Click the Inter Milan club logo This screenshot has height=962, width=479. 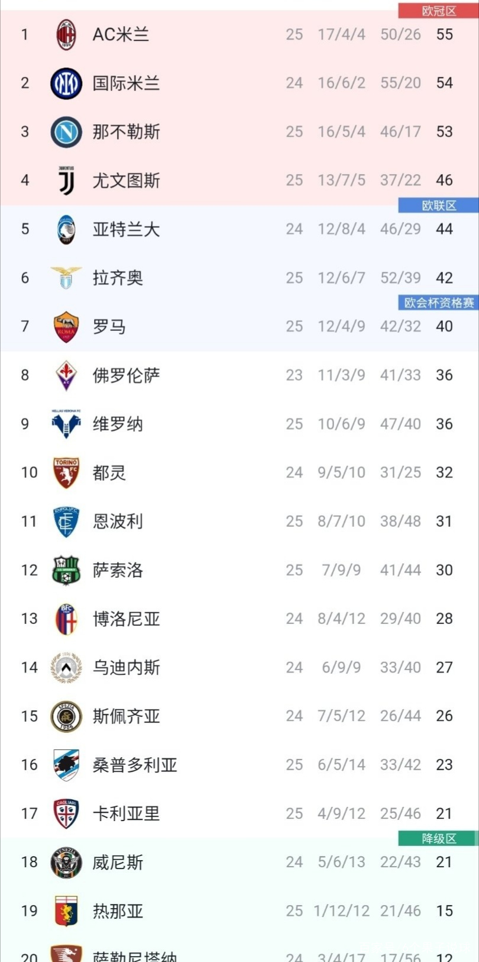point(66,83)
